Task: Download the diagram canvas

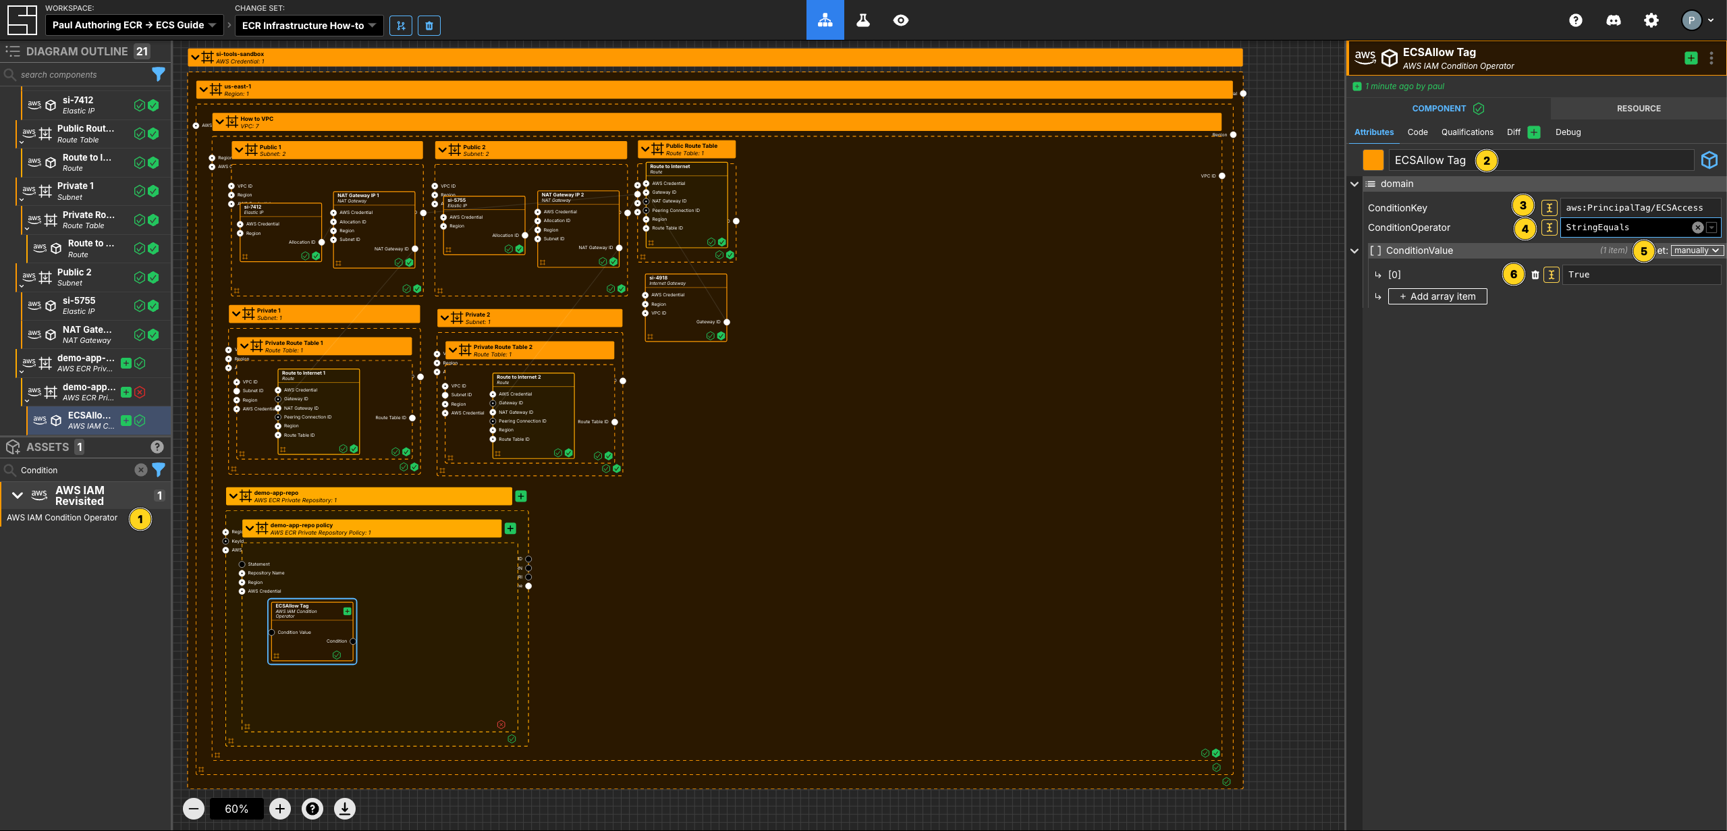Action: click(x=345, y=809)
